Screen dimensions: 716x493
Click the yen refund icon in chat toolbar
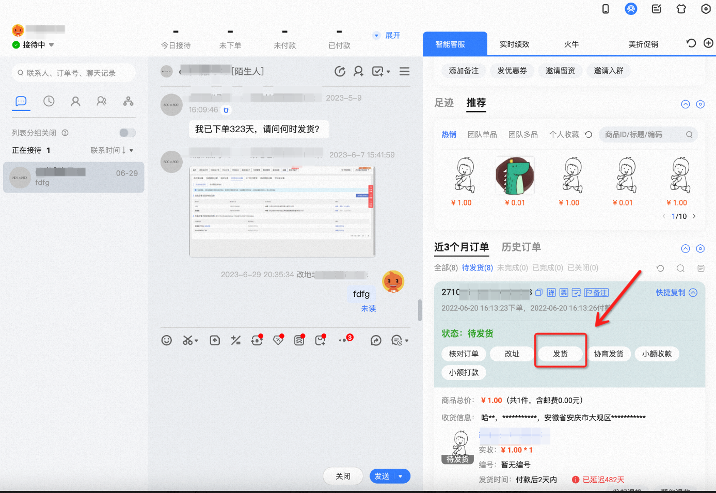click(x=257, y=340)
